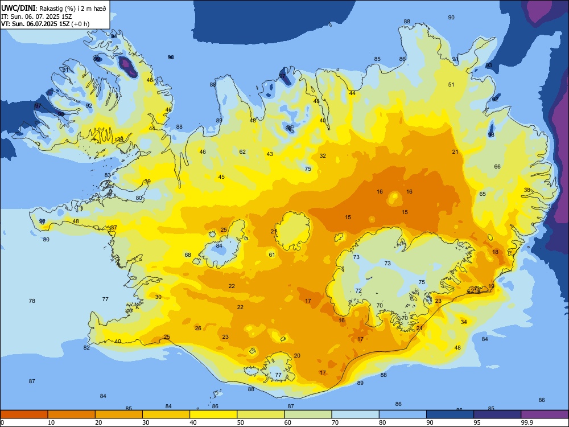Click the '50' legend tick label
Screen dimensions: 569x427
coord(241,422)
